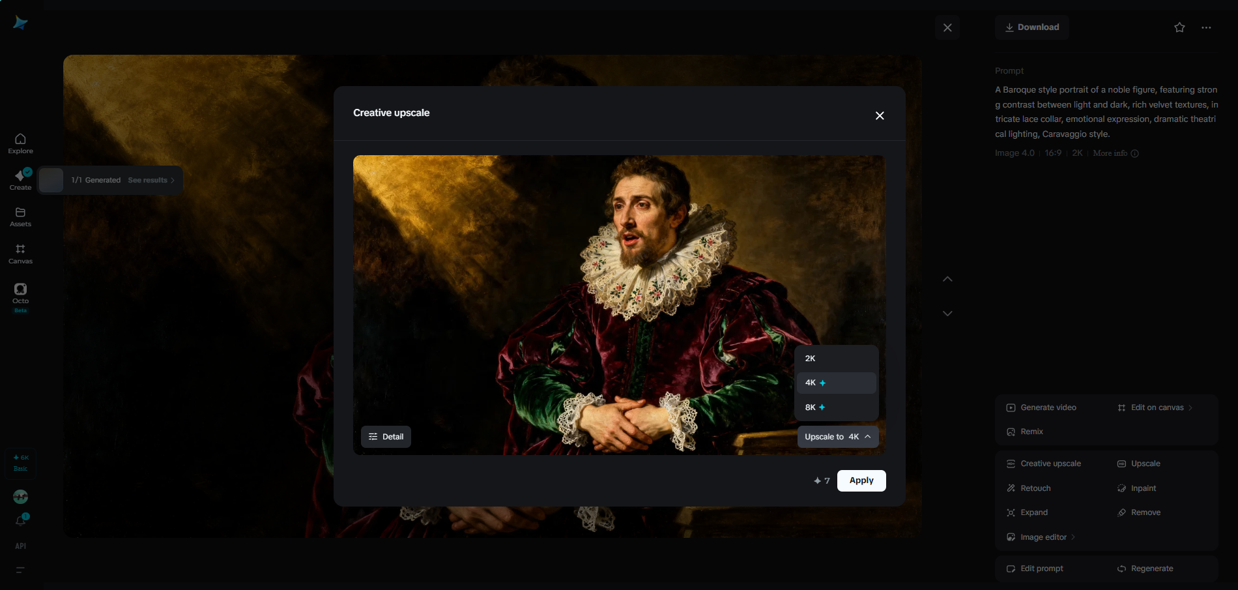Open the Canvas workspace

coord(20,254)
